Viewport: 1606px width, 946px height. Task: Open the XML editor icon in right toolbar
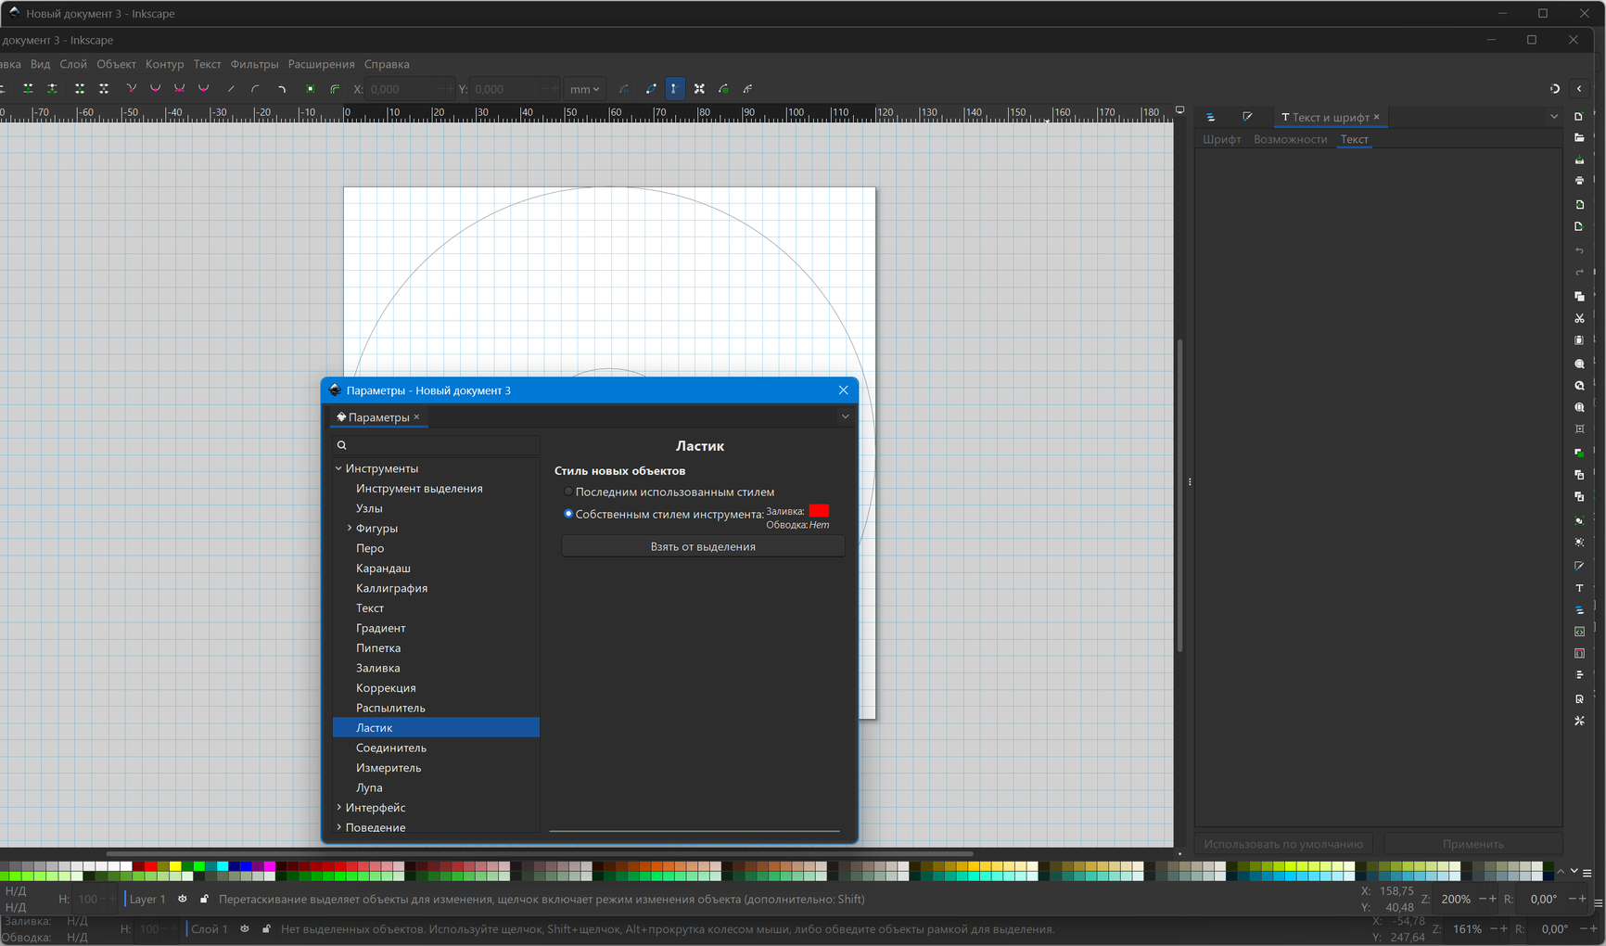pyautogui.click(x=1579, y=632)
